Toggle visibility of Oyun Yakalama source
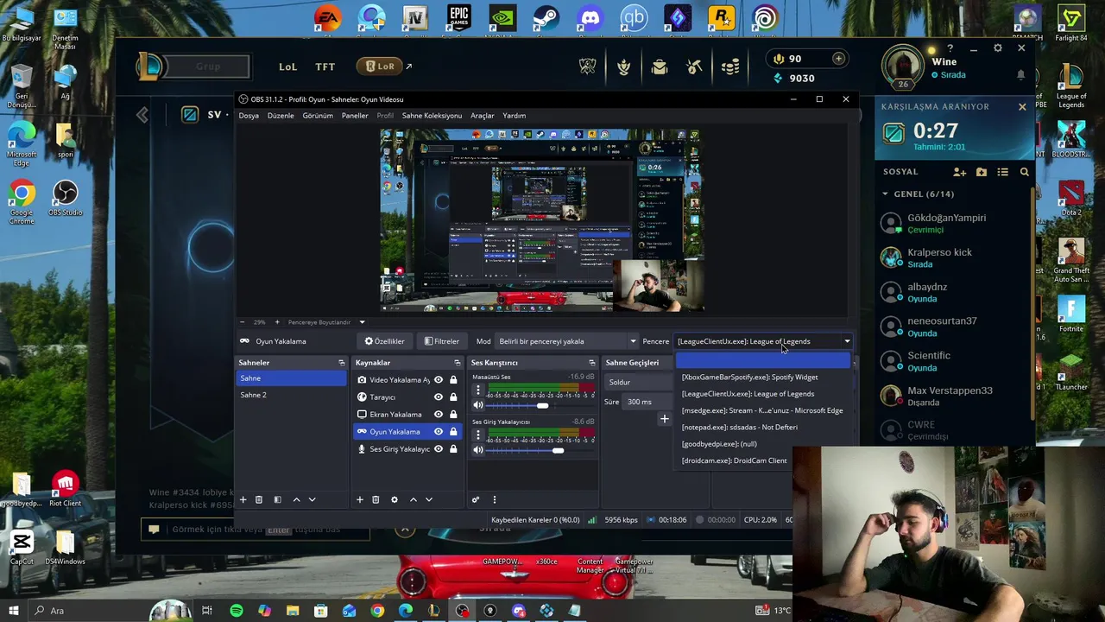The height and width of the screenshot is (622, 1105). (x=439, y=432)
